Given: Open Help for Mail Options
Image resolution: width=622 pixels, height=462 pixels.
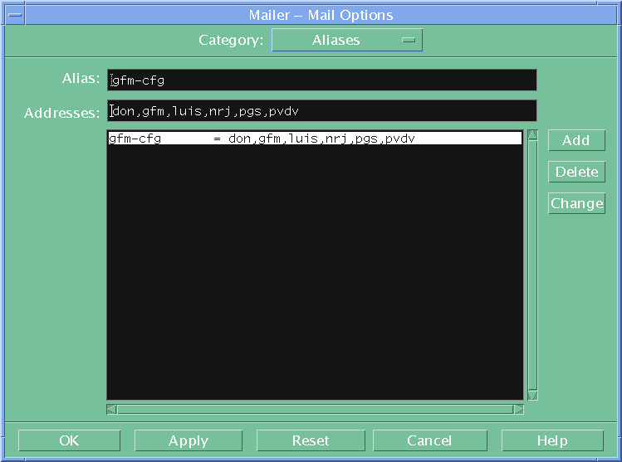Looking at the screenshot, I should click(x=552, y=440).
